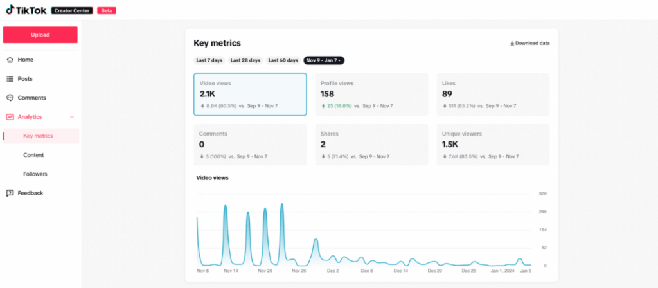Click the download arrow icon
The image size is (658, 288).
512,44
